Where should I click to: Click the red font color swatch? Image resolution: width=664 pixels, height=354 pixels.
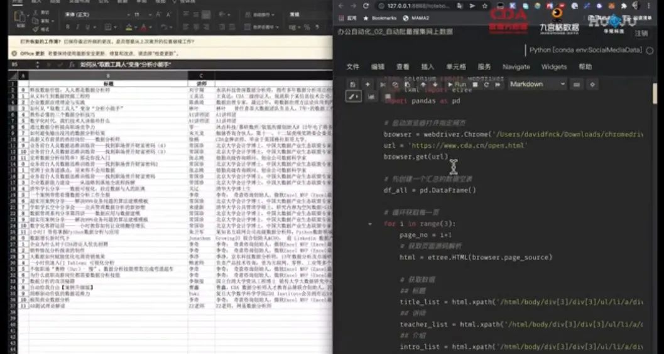(144, 28)
